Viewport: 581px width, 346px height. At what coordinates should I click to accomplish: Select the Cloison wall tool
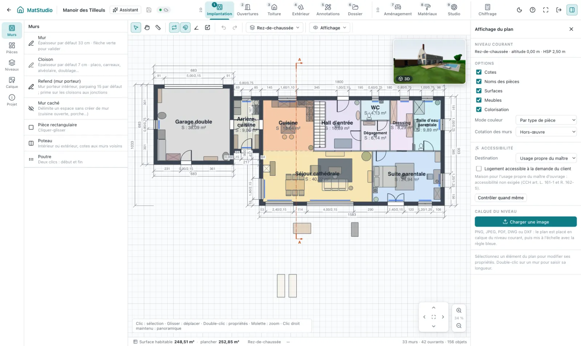76,65
